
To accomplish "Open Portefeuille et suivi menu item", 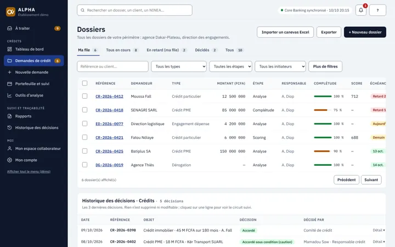I will pyautogui.click(x=34, y=83).
